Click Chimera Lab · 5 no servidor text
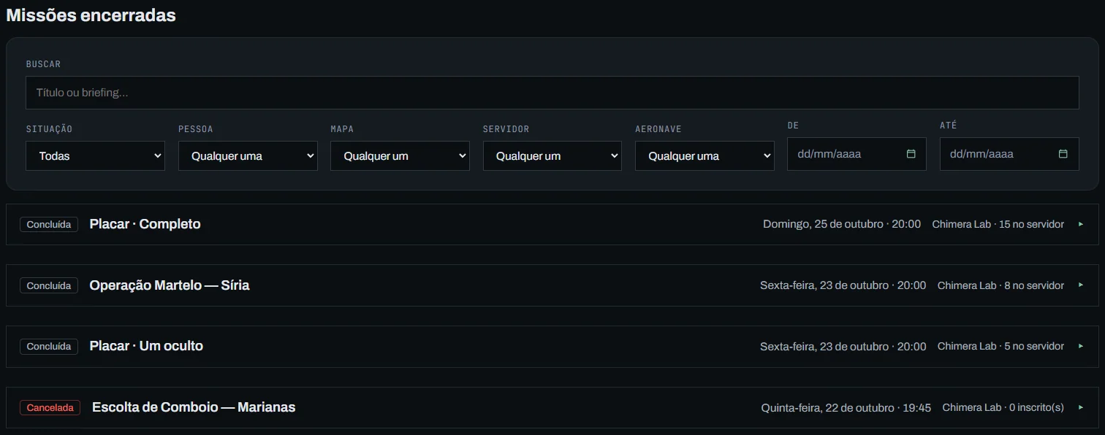 point(1000,346)
